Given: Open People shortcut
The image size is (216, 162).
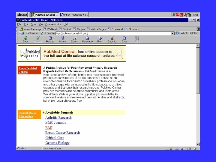Looking at the screenshot, I should tap(79, 29).
